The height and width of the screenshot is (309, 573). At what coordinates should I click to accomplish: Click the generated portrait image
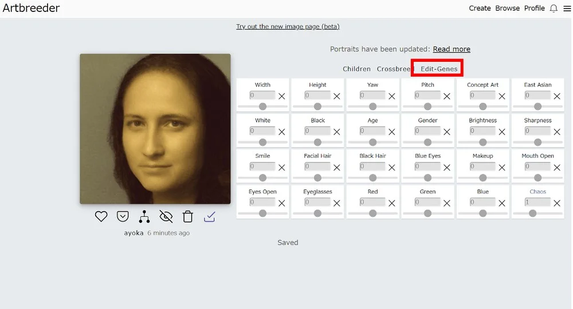[x=155, y=129]
